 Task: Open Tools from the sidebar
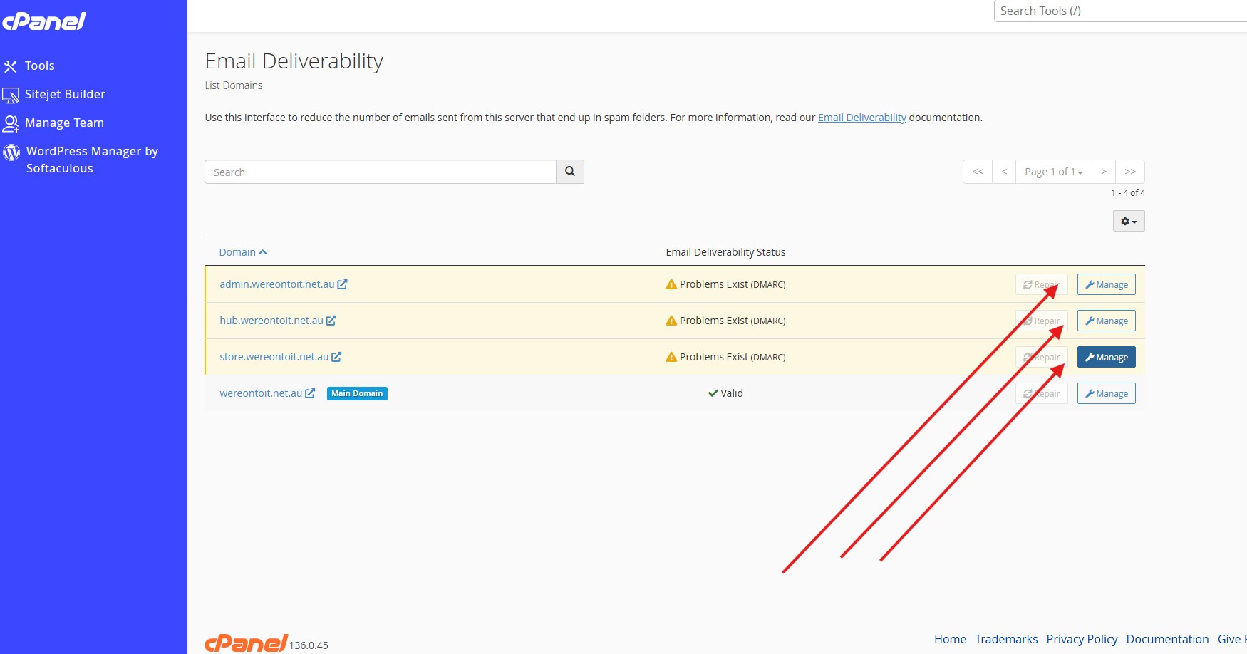(39, 66)
